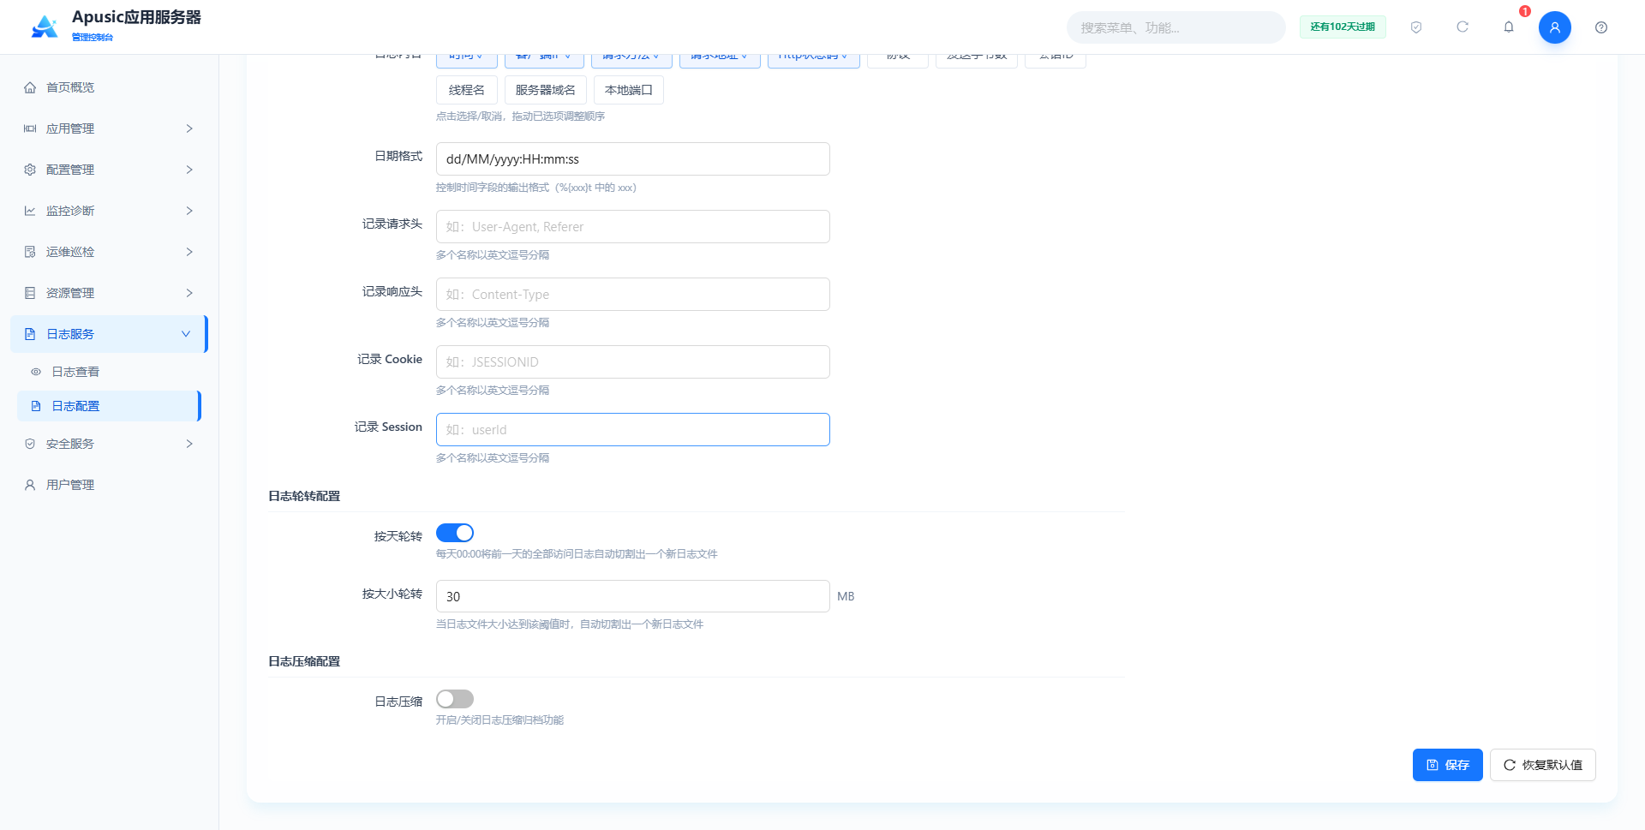Click the 按大小轮转 size input

click(633, 596)
